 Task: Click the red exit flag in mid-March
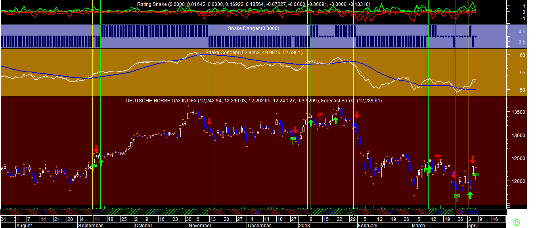pyautogui.click(x=438, y=156)
